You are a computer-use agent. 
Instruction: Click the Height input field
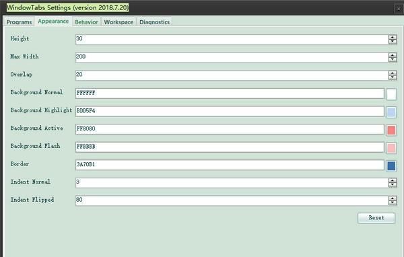pyautogui.click(x=232, y=40)
